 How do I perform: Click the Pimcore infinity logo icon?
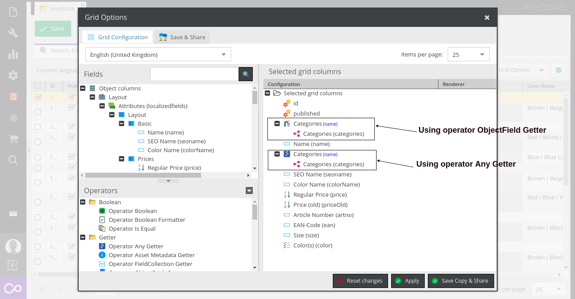tap(13, 288)
